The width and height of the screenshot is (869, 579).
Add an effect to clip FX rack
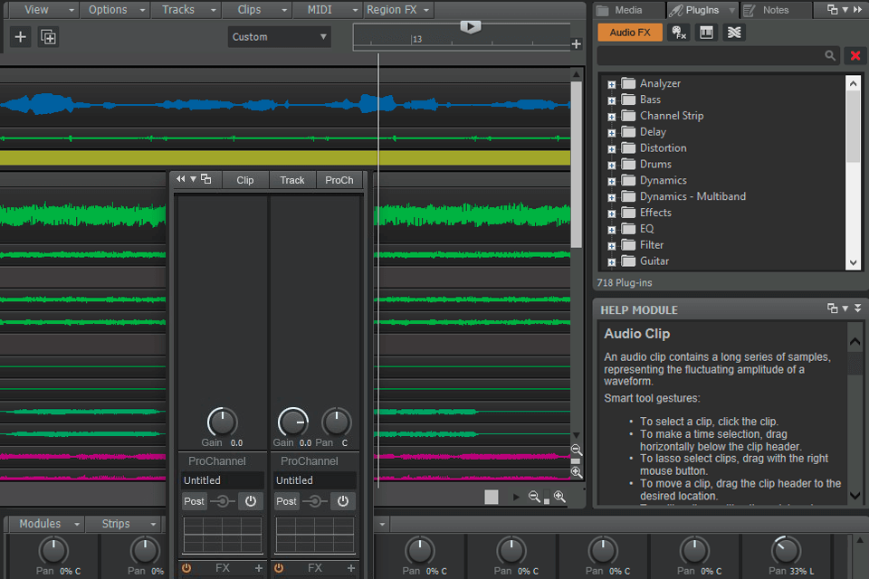pyautogui.click(x=259, y=568)
